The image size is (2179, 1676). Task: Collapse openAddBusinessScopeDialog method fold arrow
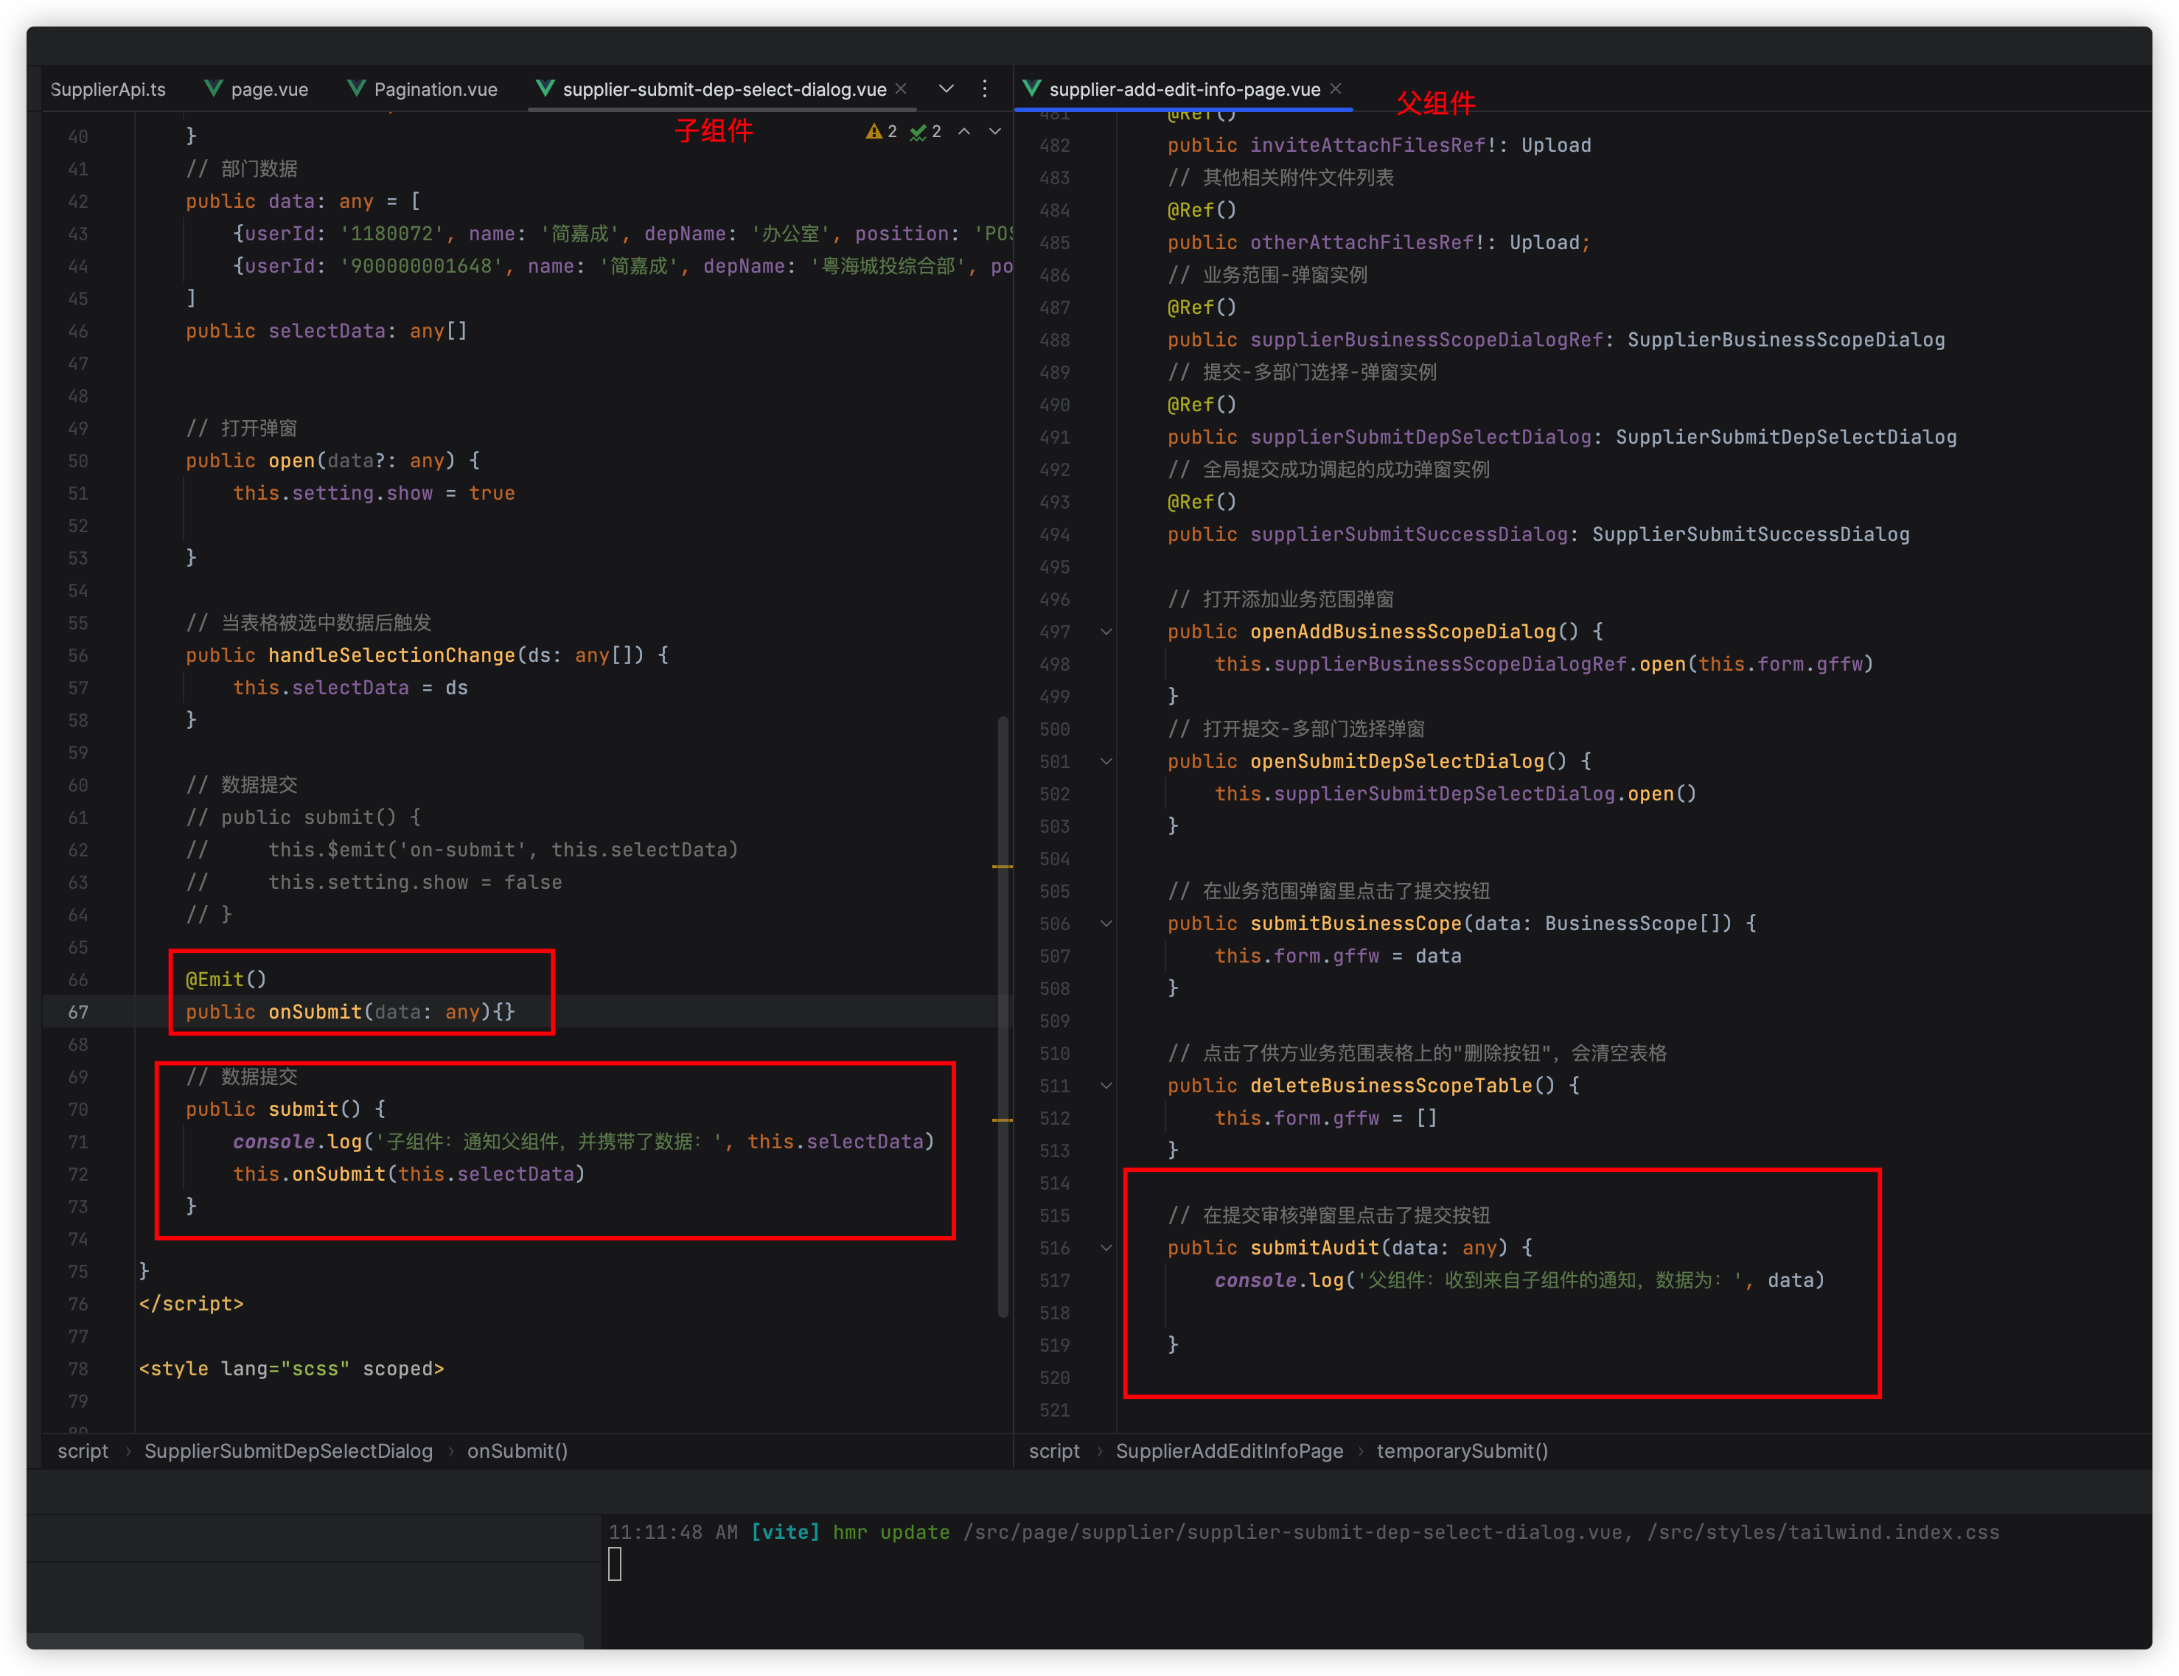tap(1106, 632)
